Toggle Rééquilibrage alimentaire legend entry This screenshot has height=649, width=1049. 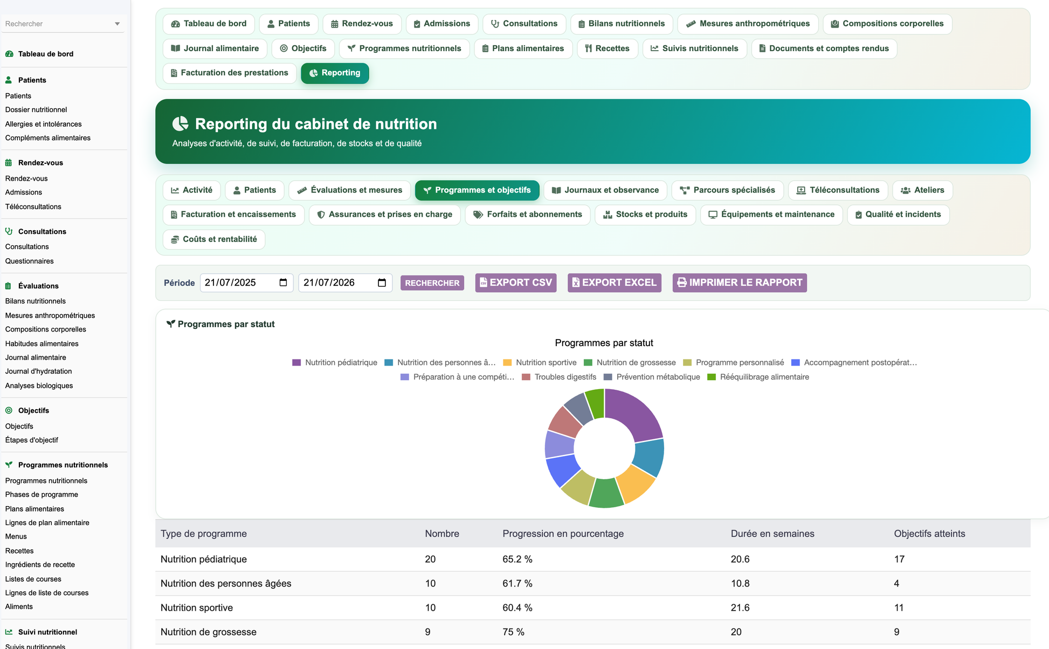[758, 377]
